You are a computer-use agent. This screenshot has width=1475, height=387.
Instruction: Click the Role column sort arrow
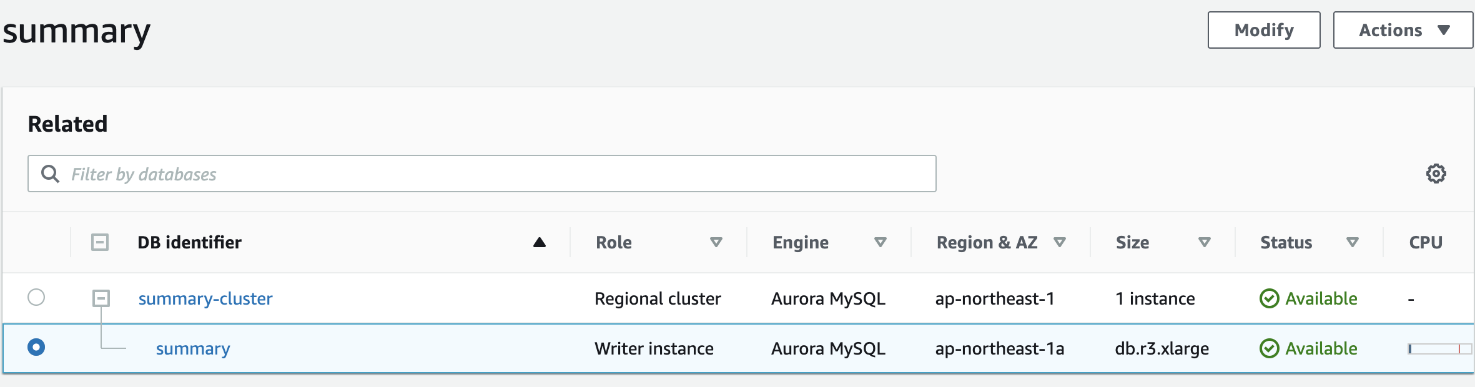(x=716, y=242)
